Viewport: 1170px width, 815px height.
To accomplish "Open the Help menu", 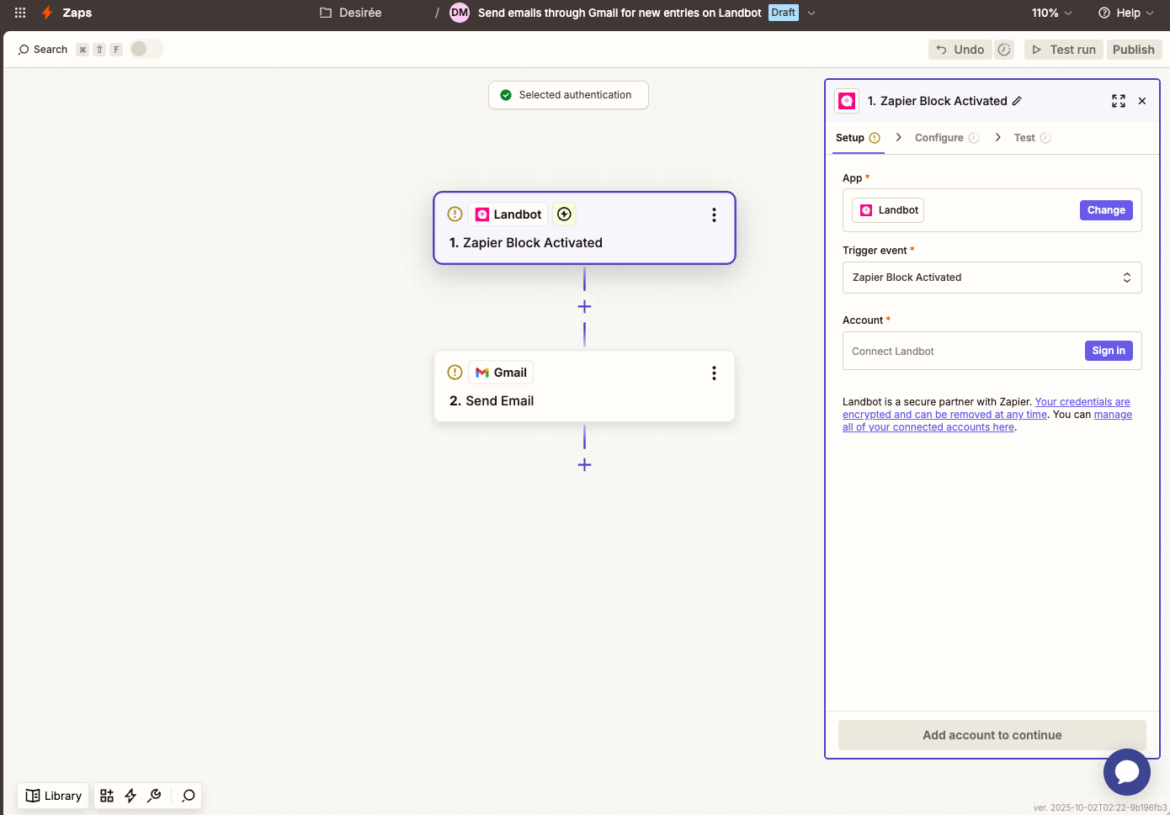I will click(1126, 13).
